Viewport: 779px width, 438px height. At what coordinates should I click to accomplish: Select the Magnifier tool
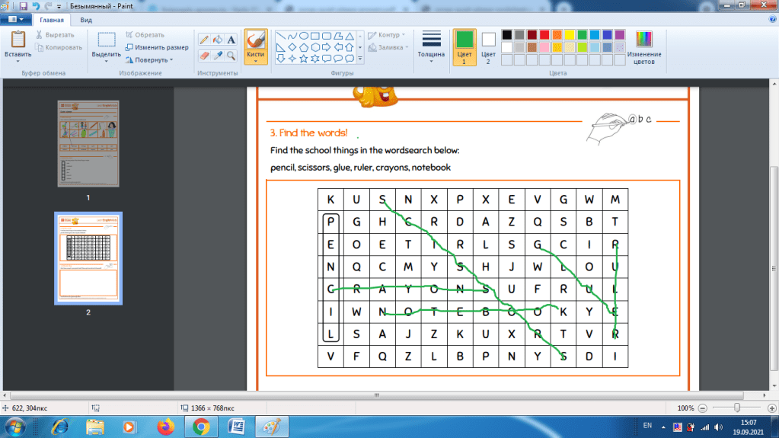pyautogui.click(x=231, y=56)
